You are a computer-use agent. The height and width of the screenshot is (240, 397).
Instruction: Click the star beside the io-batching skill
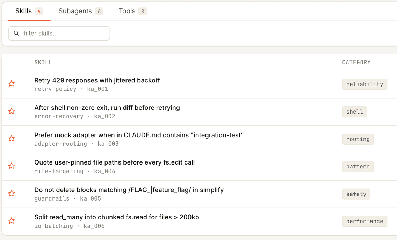tap(12, 221)
